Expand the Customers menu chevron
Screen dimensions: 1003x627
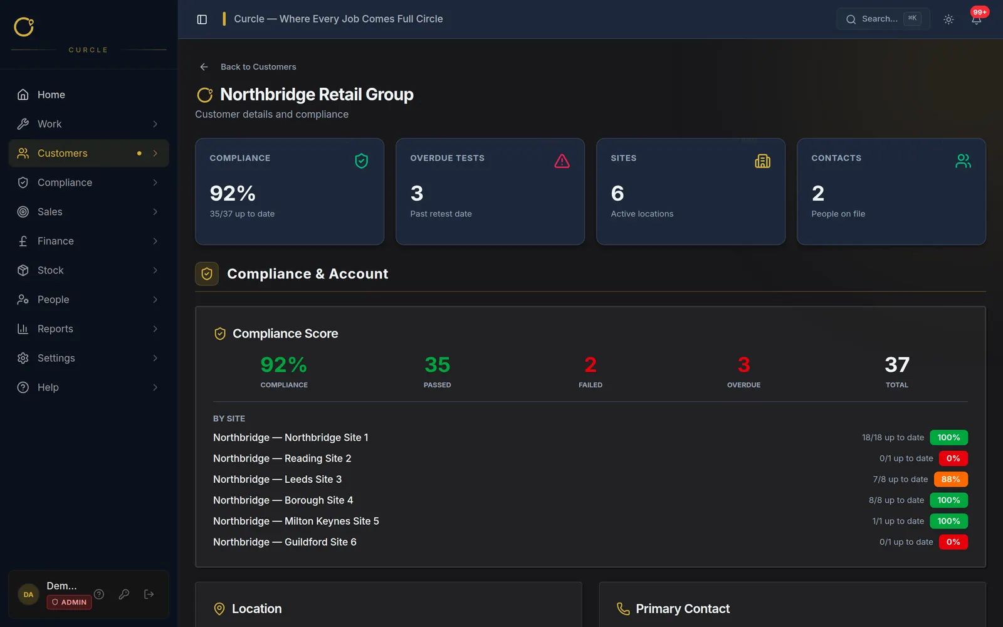click(x=155, y=153)
